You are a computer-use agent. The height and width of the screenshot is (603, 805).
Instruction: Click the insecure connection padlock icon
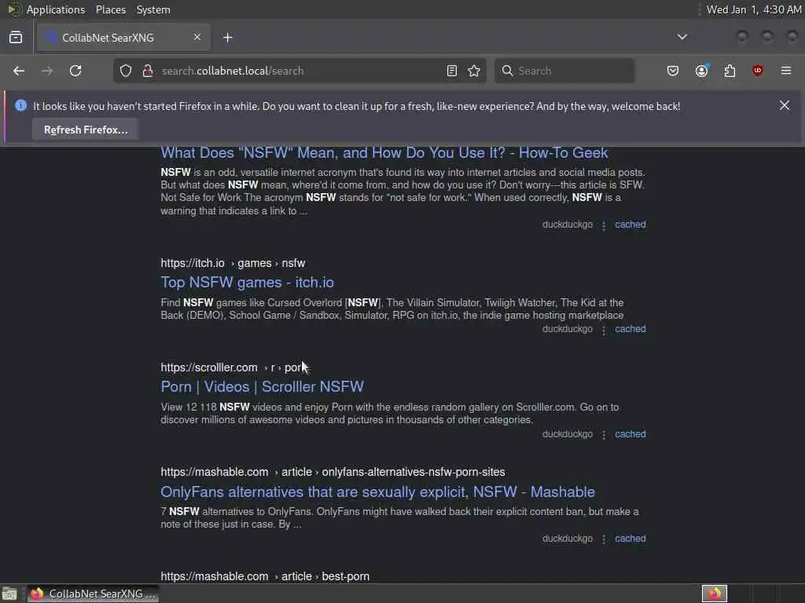(148, 71)
